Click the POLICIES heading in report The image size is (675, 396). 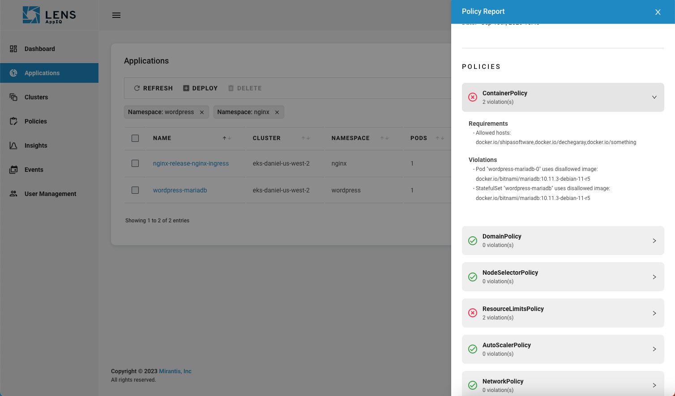click(481, 67)
